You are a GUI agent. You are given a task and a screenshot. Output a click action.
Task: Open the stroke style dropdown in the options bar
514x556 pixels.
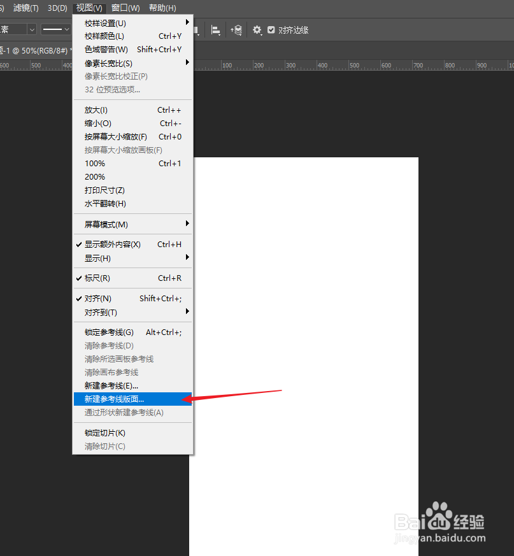tap(54, 29)
